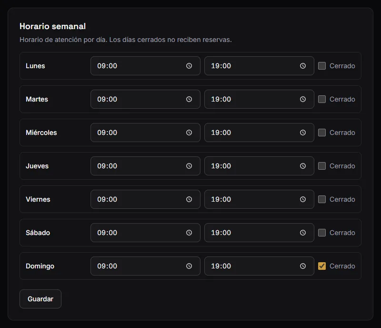Viewport: 381px width, 328px height.
Task: Click the Miércoles day label
Action: click(x=41, y=133)
